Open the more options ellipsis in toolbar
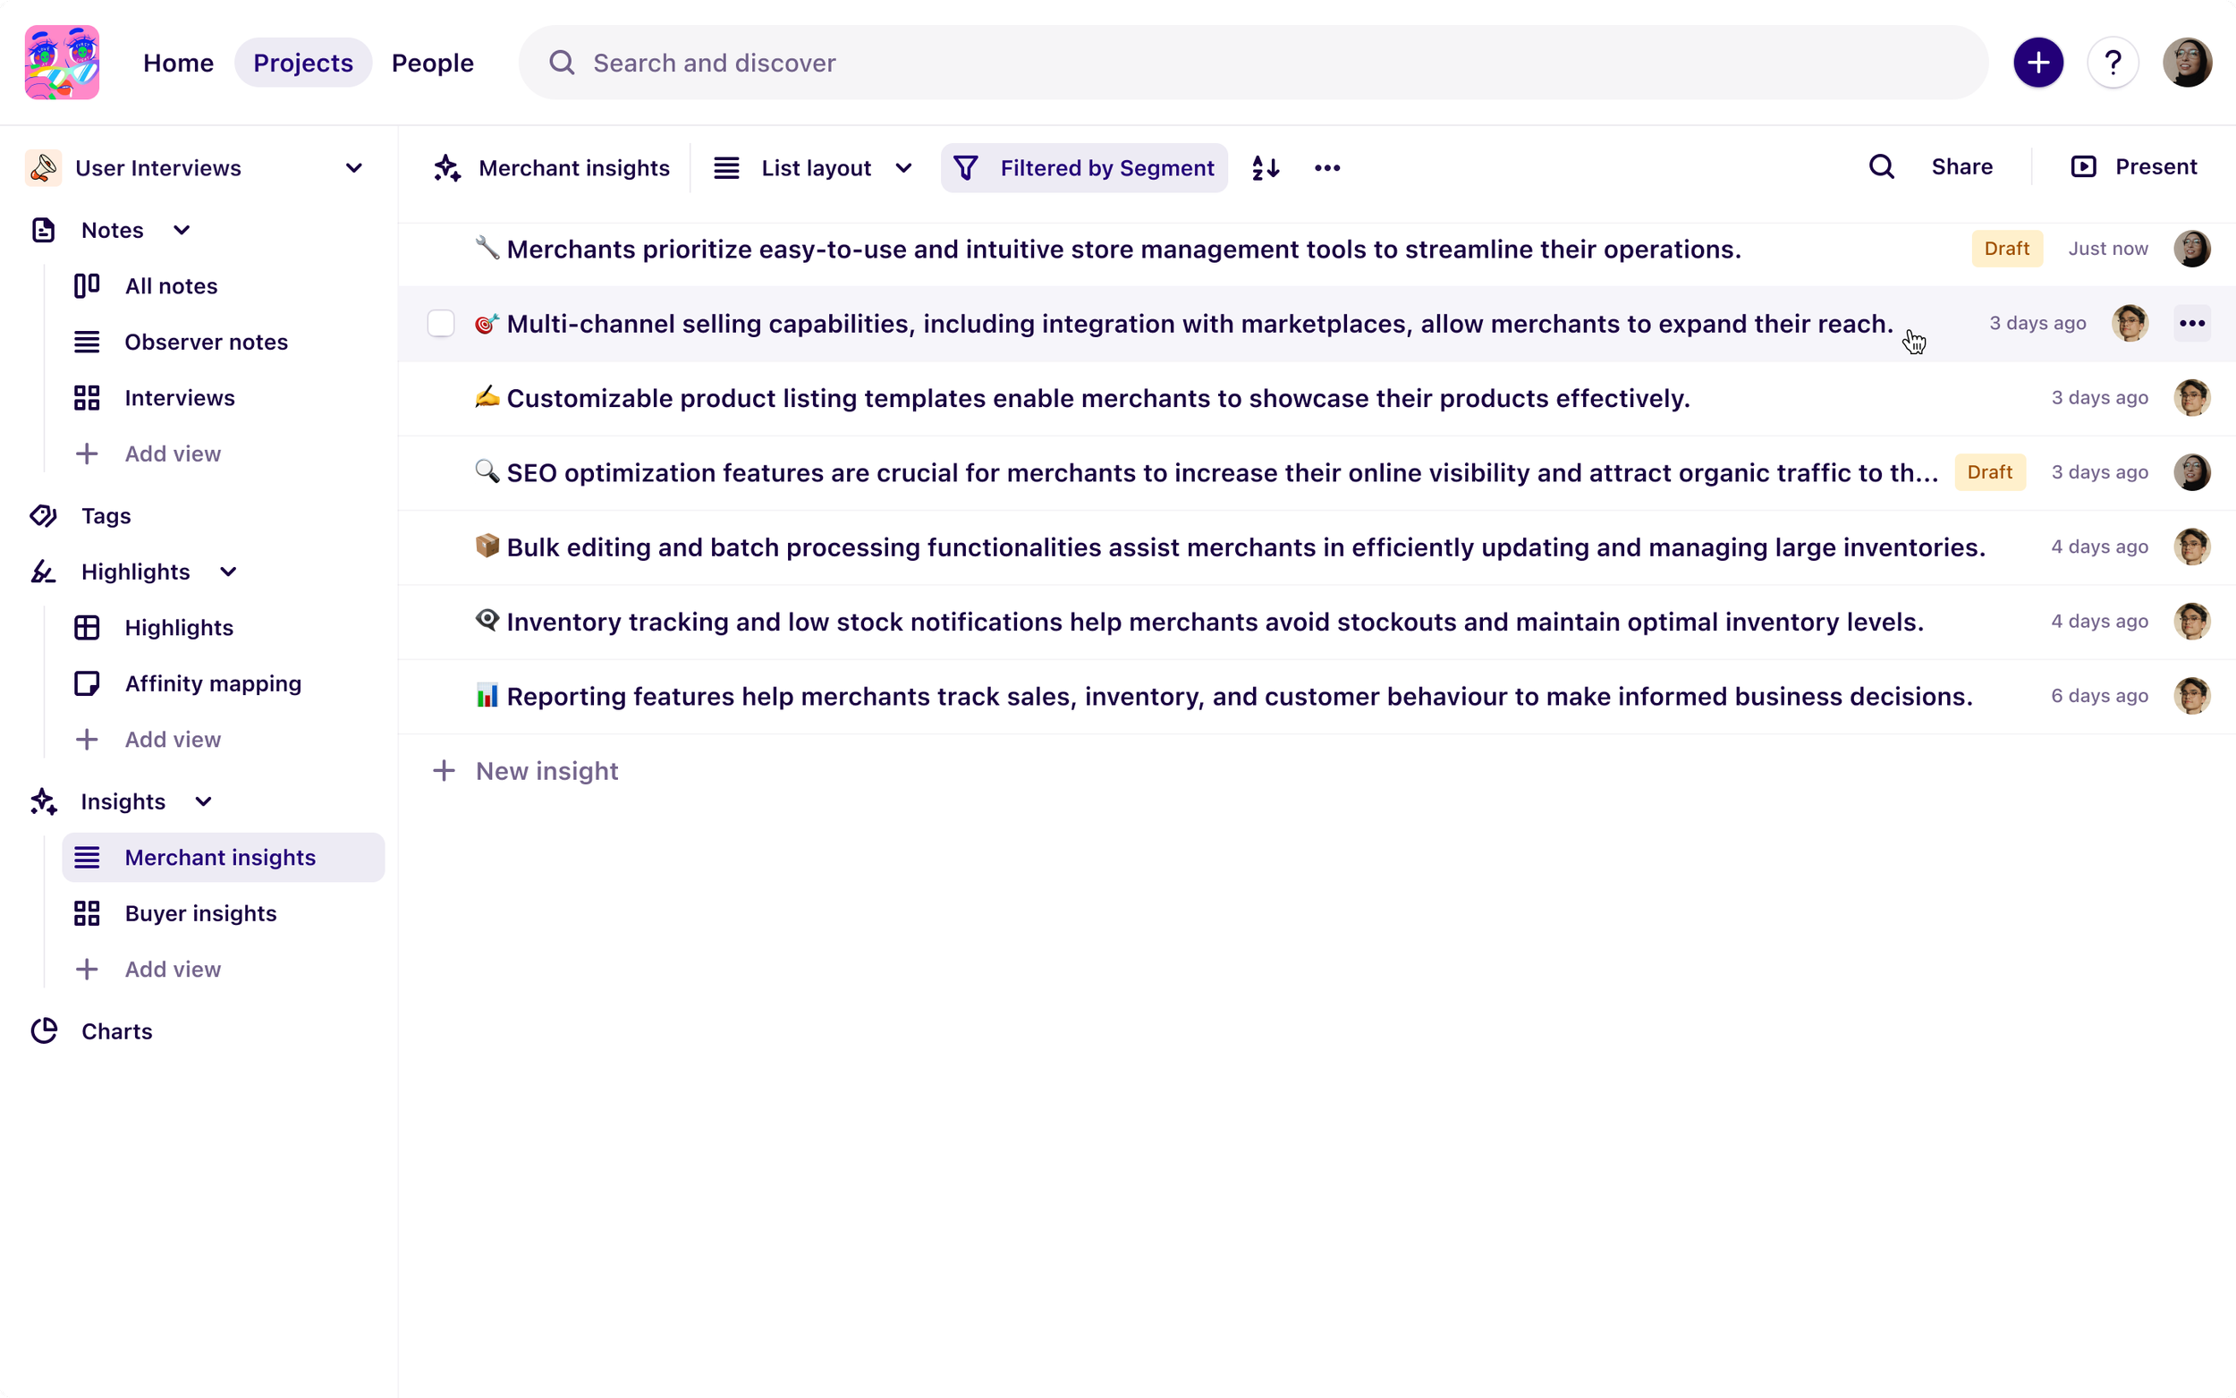2236x1398 pixels. (1327, 167)
